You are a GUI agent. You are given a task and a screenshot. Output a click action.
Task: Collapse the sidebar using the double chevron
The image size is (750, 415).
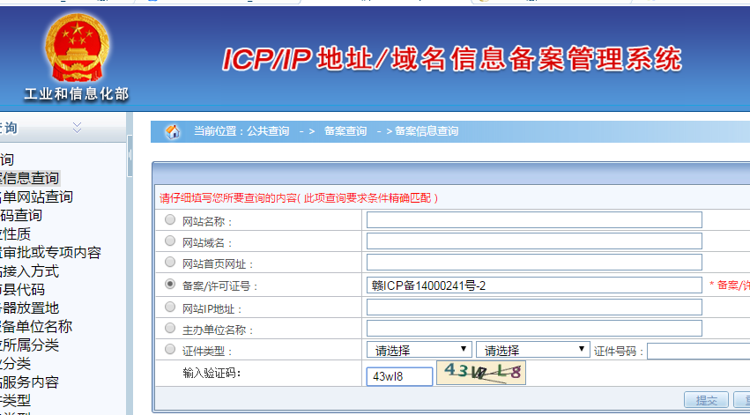point(77,128)
